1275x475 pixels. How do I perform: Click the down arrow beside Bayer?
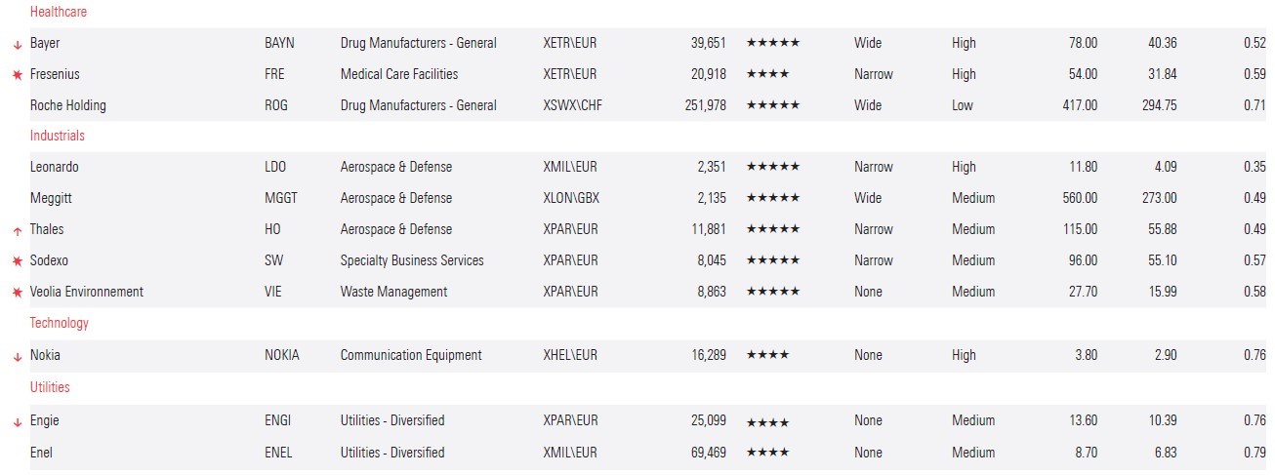[17, 45]
